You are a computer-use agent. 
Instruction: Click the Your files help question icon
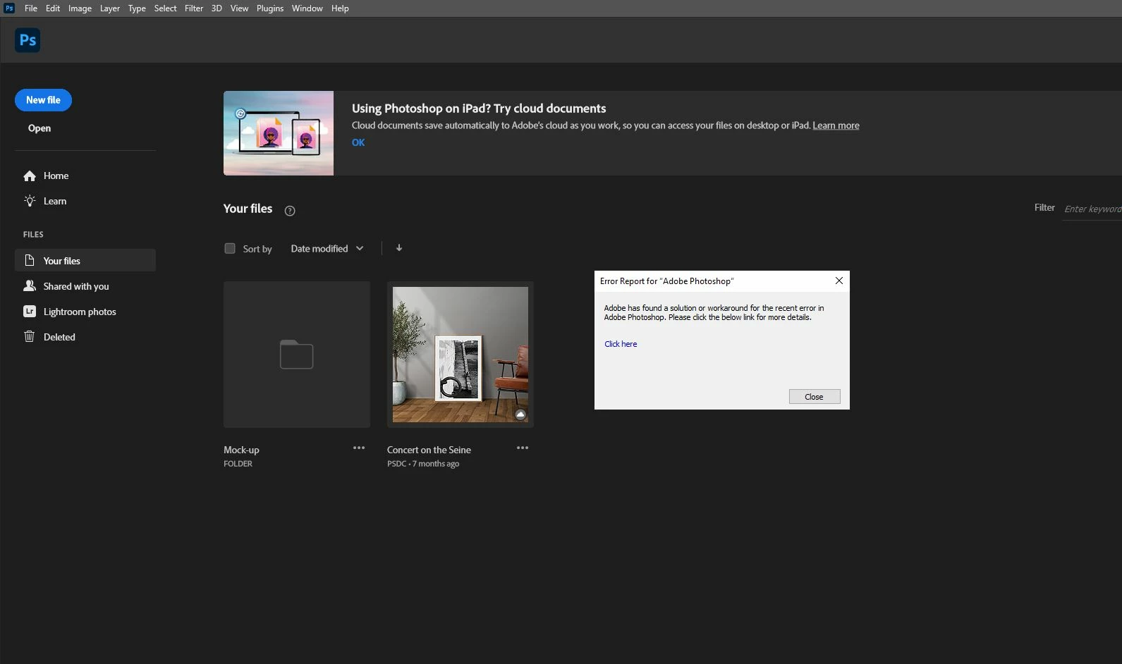pos(290,210)
